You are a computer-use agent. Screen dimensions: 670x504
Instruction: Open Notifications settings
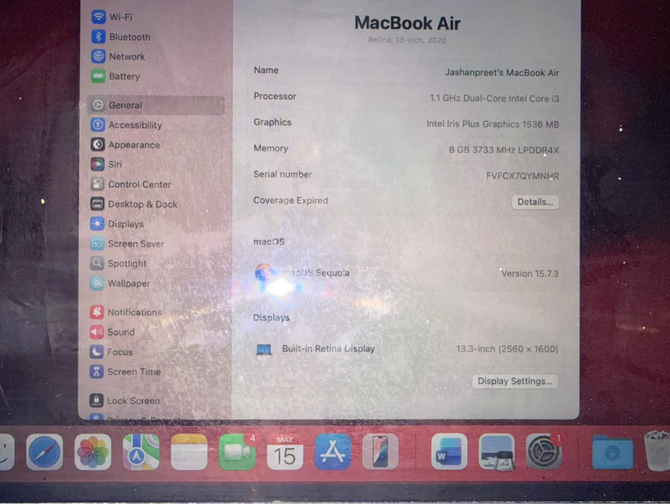tap(126, 312)
